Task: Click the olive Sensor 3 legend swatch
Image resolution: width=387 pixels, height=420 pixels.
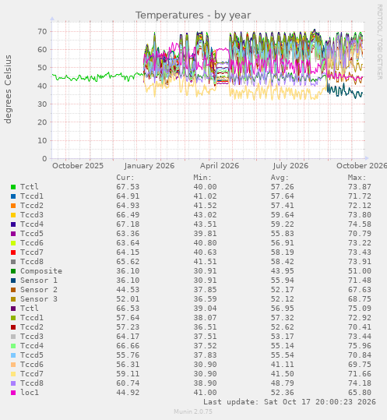Action: click(x=13, y=299)
